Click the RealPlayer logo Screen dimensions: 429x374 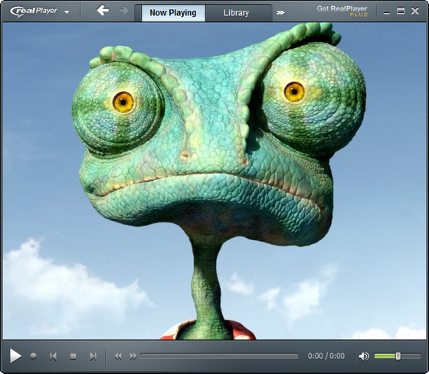[34, 11]
